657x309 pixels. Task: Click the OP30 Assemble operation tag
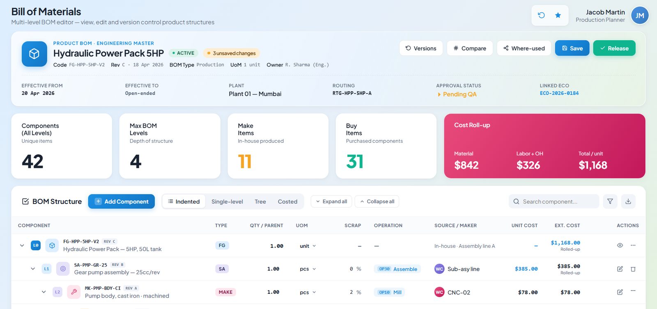click(x=397, y=269)
